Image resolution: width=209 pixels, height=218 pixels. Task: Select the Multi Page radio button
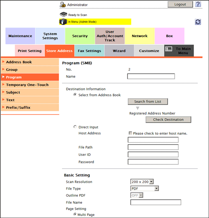[x=75, y=214]
